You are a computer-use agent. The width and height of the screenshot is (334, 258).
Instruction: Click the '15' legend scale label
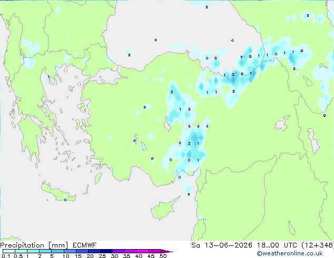point(78,256)
